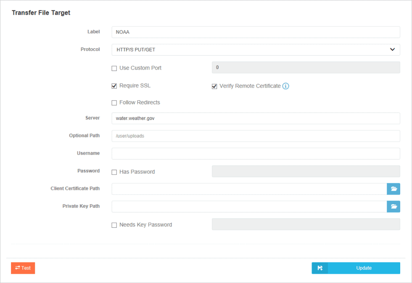Select the Server field showing water.weather.gov

pyautogui.click(x=256, y=118)
